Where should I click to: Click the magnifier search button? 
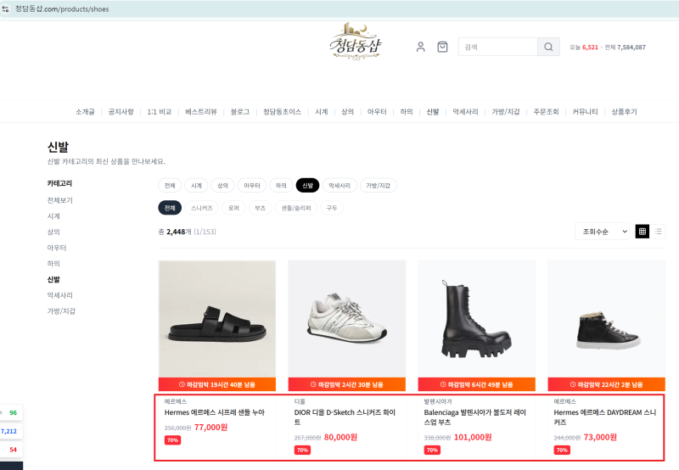click(x=549, y=47)
